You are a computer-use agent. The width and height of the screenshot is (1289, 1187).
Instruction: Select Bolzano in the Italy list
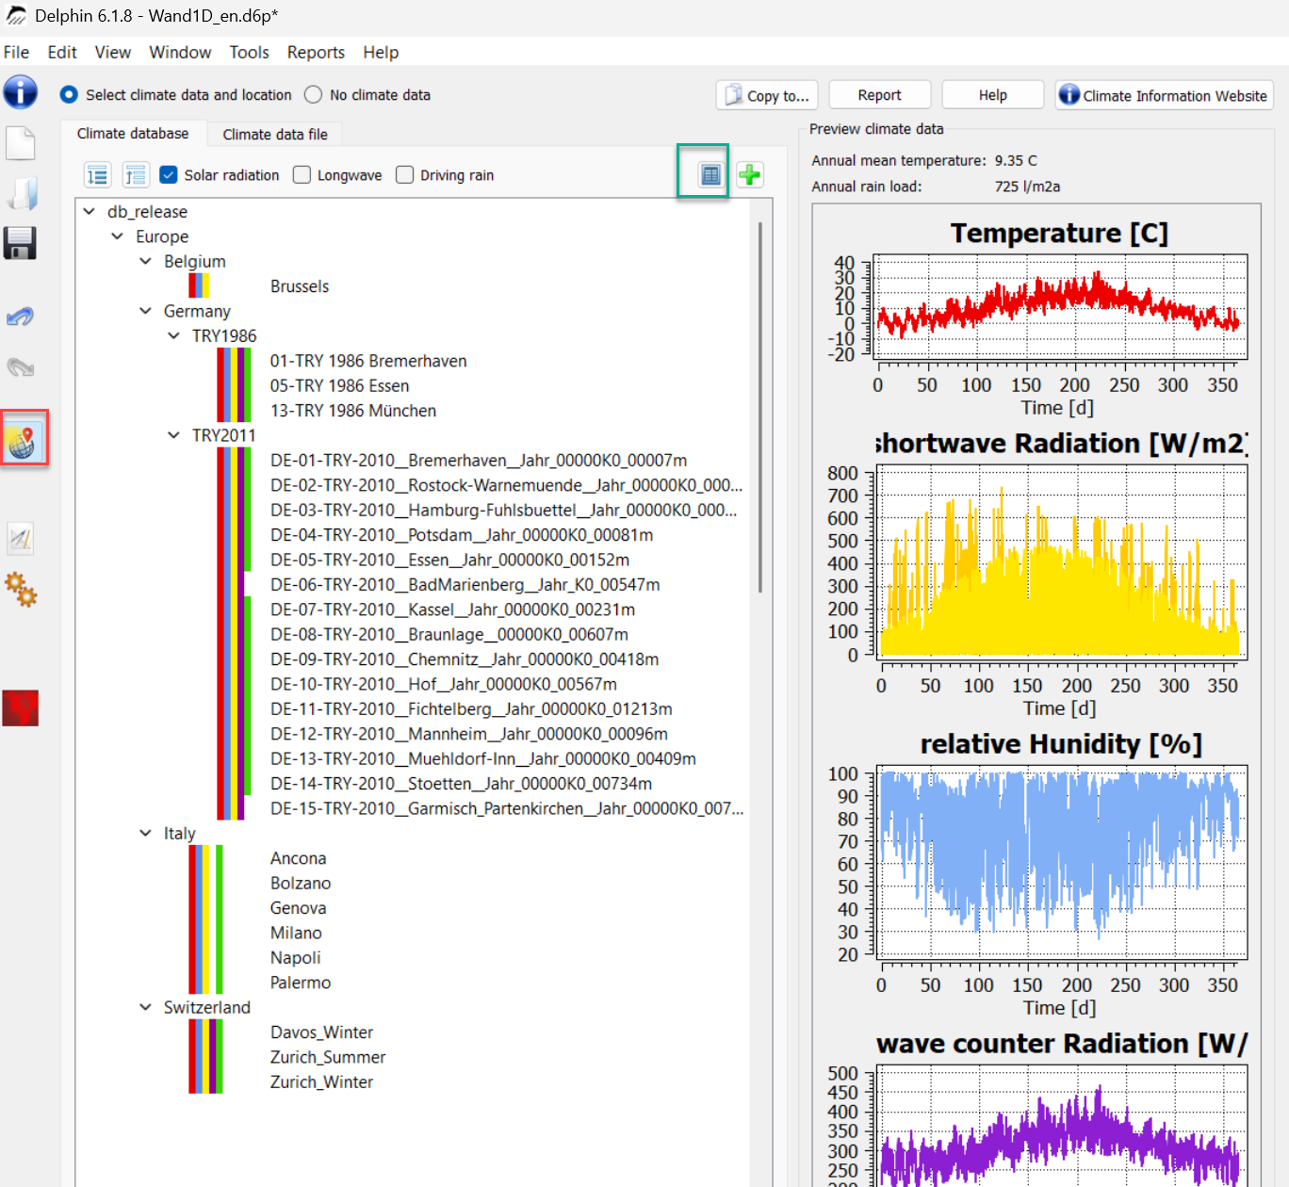click(x=301, y=883)
